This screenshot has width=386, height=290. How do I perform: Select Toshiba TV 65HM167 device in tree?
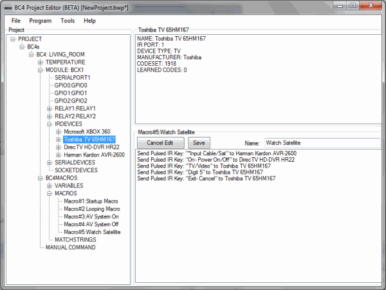tap(89, 140)
